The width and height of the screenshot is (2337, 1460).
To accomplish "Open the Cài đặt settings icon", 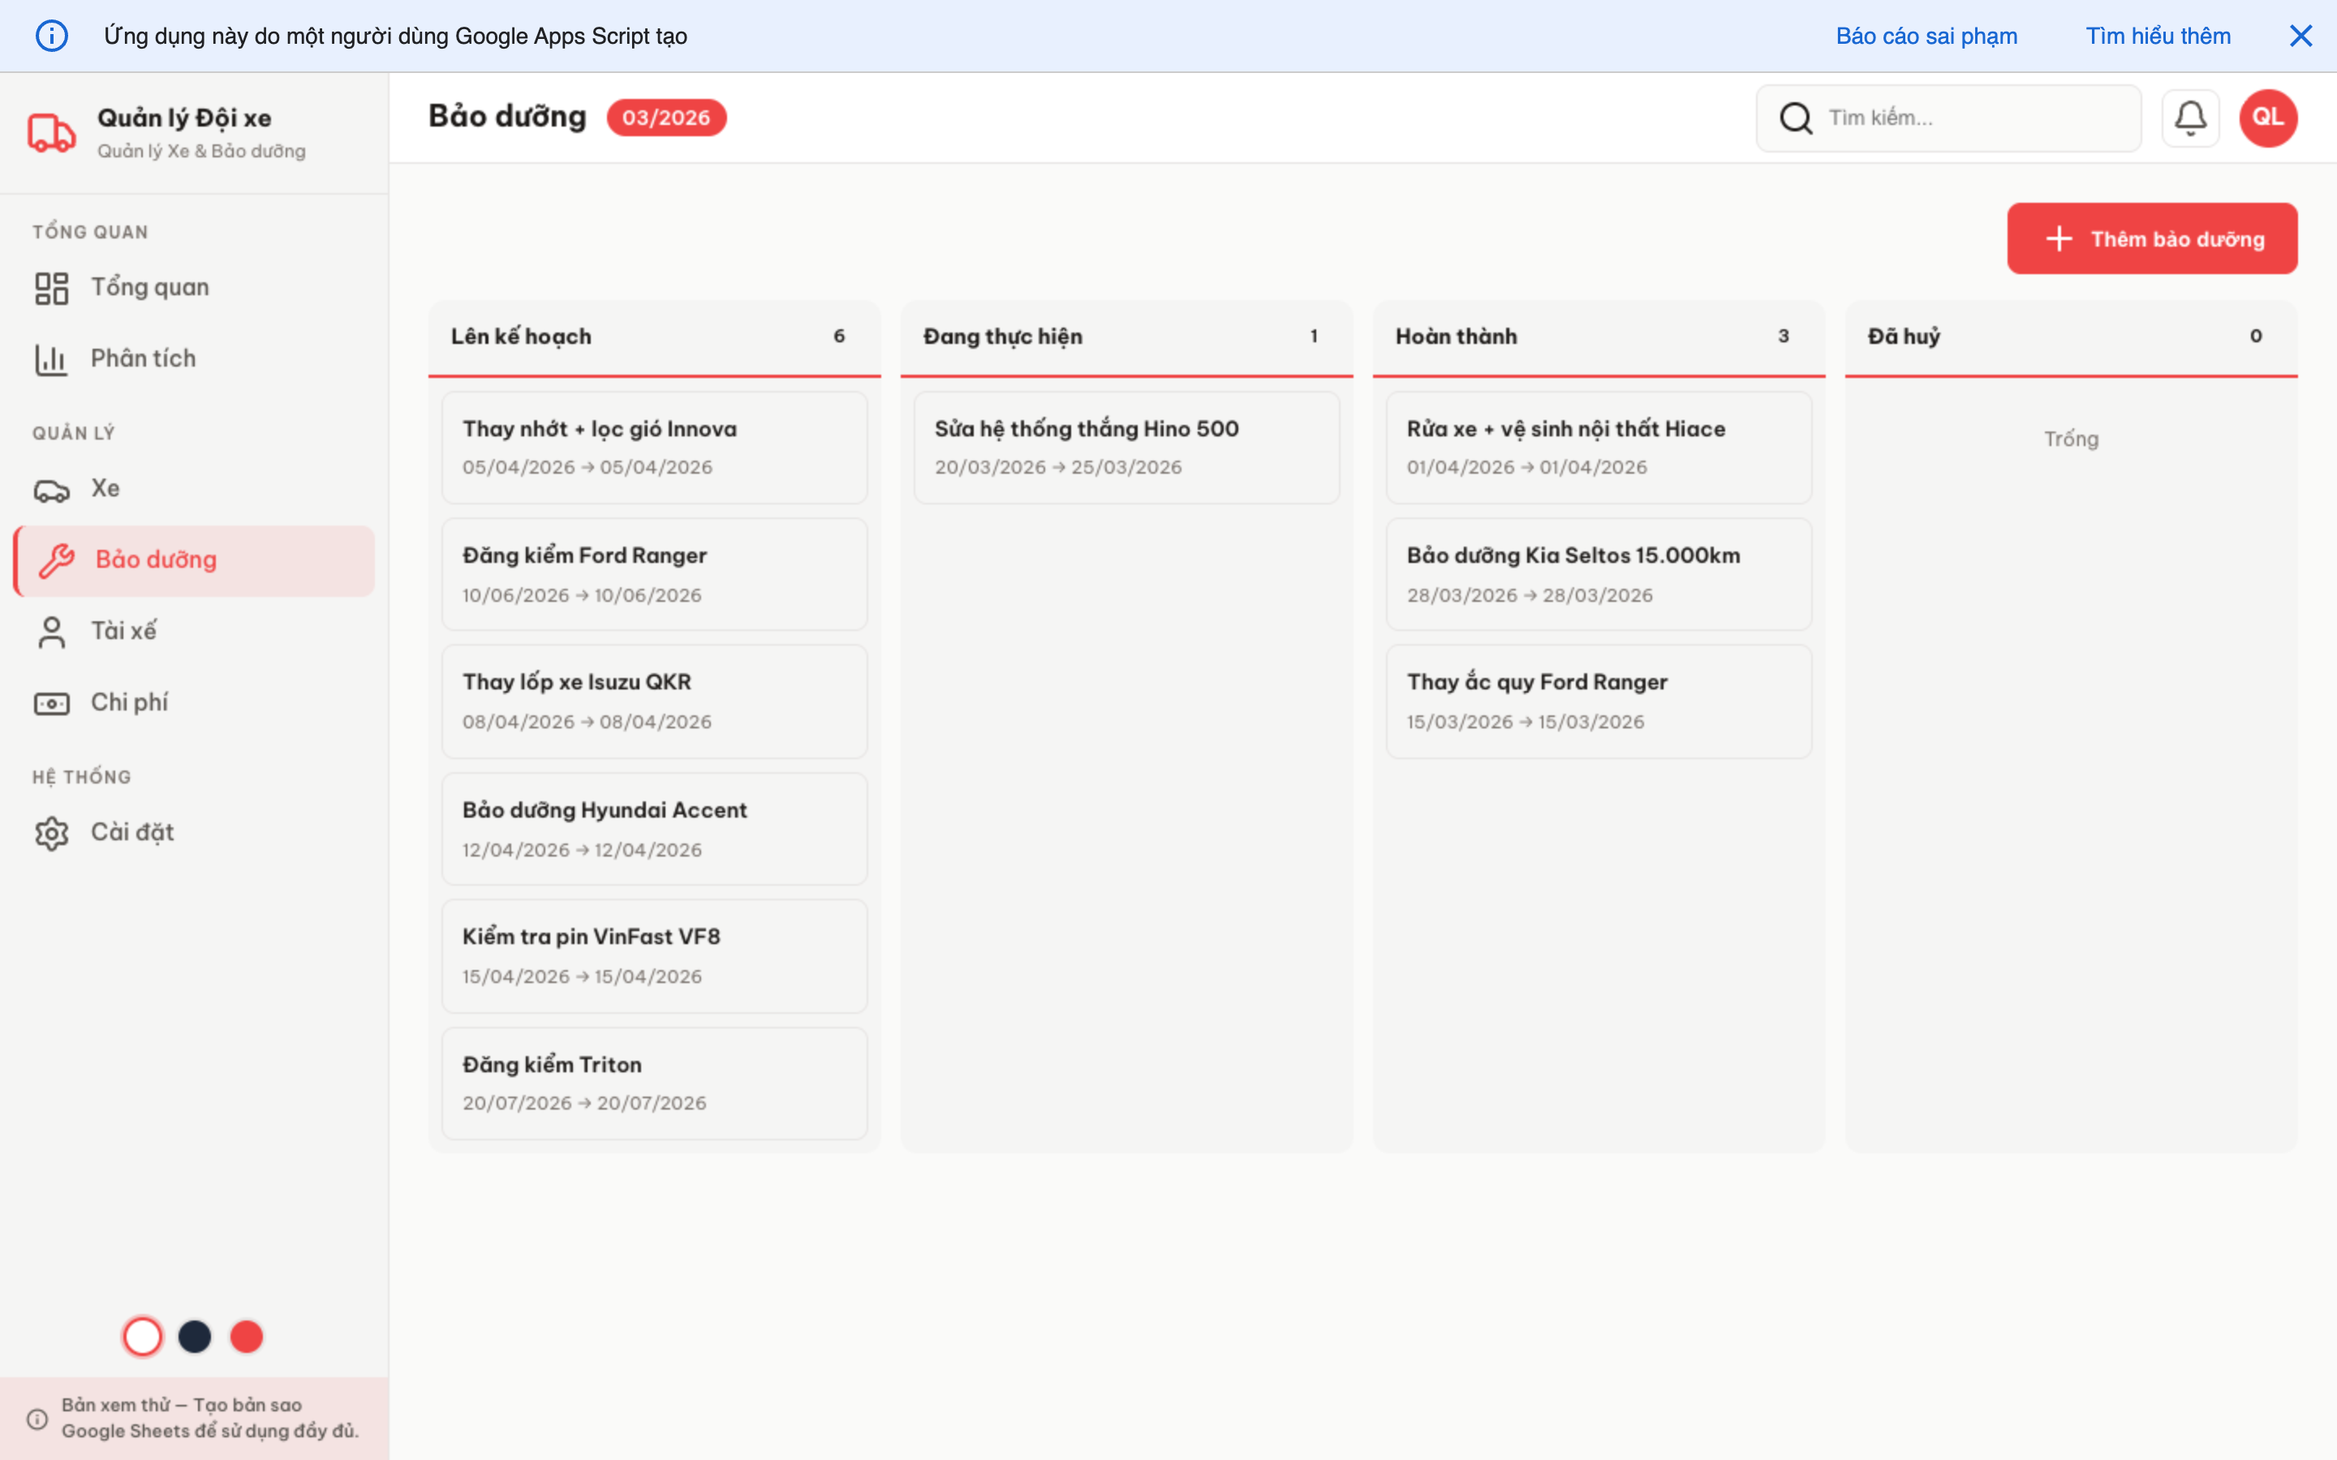I will pyautogui.click(x=51, y=831).
